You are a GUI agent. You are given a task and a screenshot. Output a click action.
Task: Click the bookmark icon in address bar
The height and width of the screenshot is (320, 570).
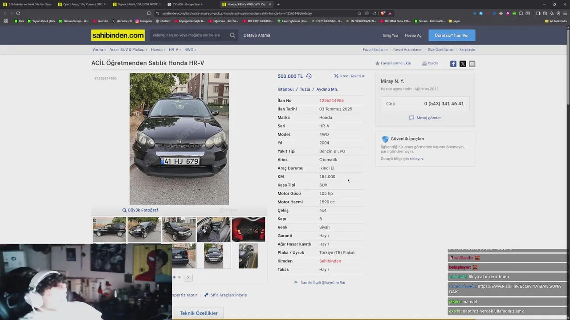click(x=149, y=13)
